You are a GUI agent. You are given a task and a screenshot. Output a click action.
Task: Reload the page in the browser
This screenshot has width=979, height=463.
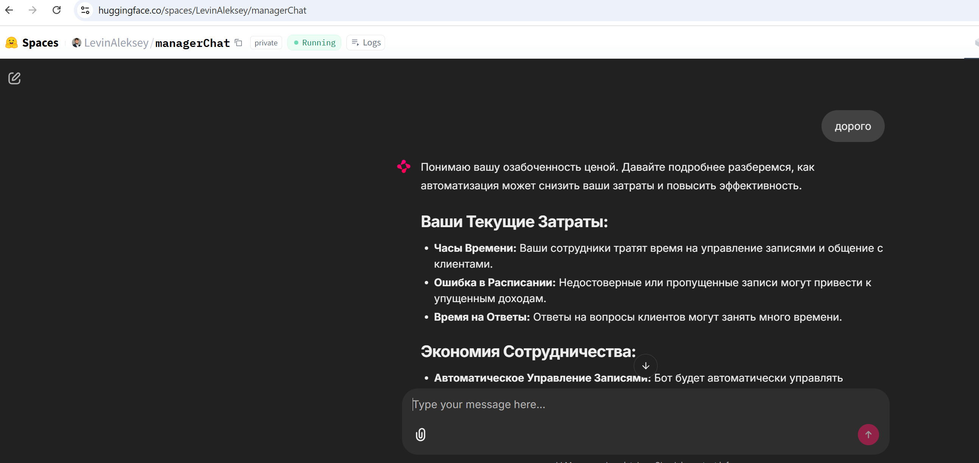[x=57, y=10]
